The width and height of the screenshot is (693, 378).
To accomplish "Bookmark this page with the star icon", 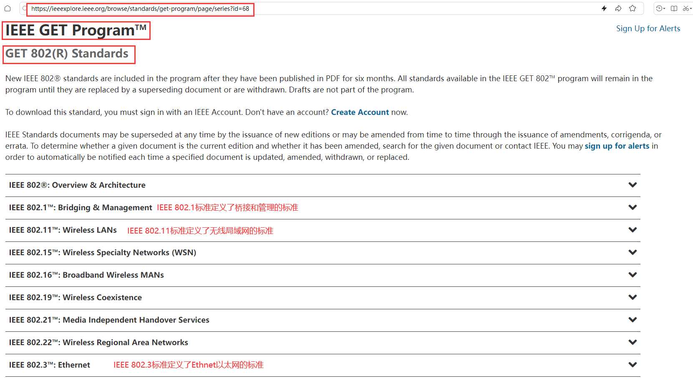I will pos(633,8).
